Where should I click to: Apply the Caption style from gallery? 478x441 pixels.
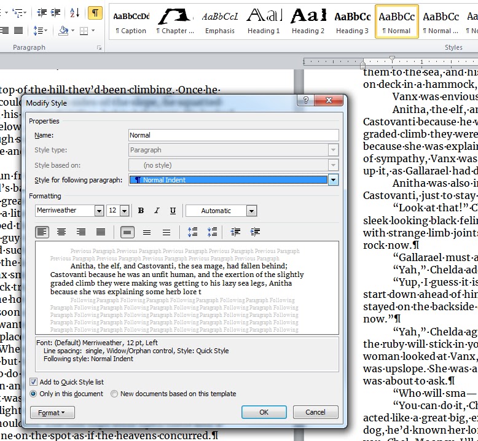coord(131,21)
